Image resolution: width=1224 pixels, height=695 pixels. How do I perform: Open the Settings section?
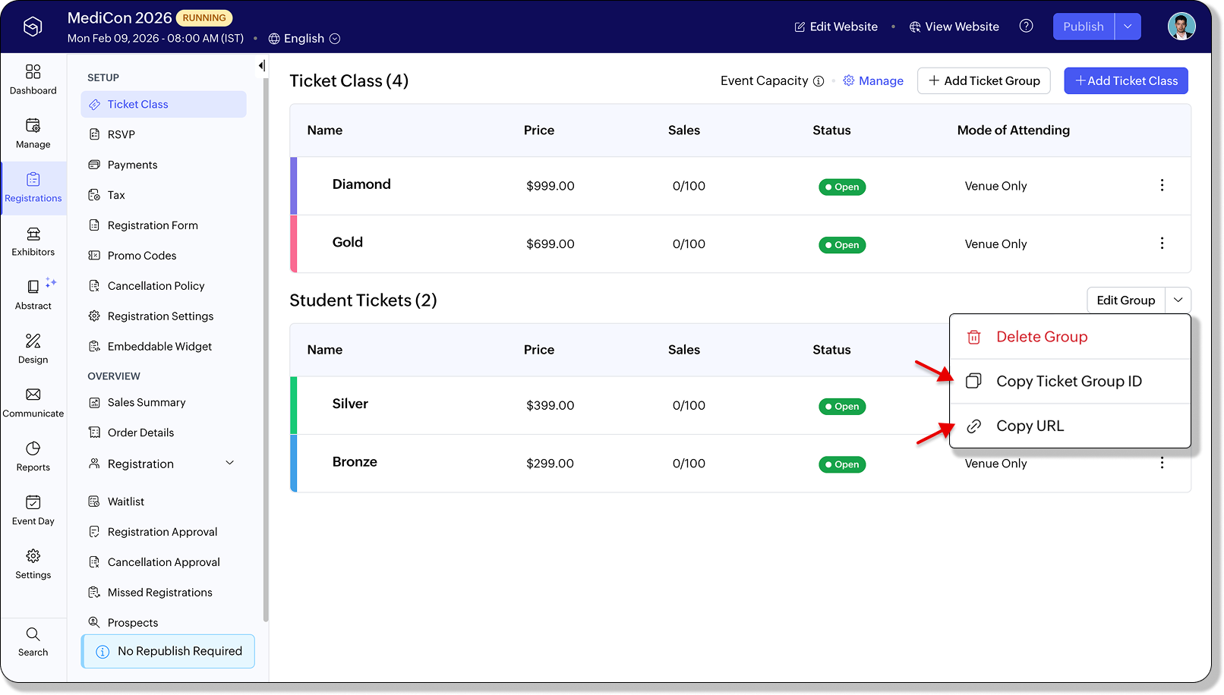(33, 564)
